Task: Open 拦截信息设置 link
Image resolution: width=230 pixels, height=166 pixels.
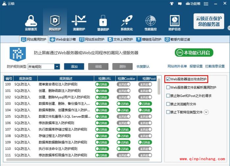Action: pos(215,66)
